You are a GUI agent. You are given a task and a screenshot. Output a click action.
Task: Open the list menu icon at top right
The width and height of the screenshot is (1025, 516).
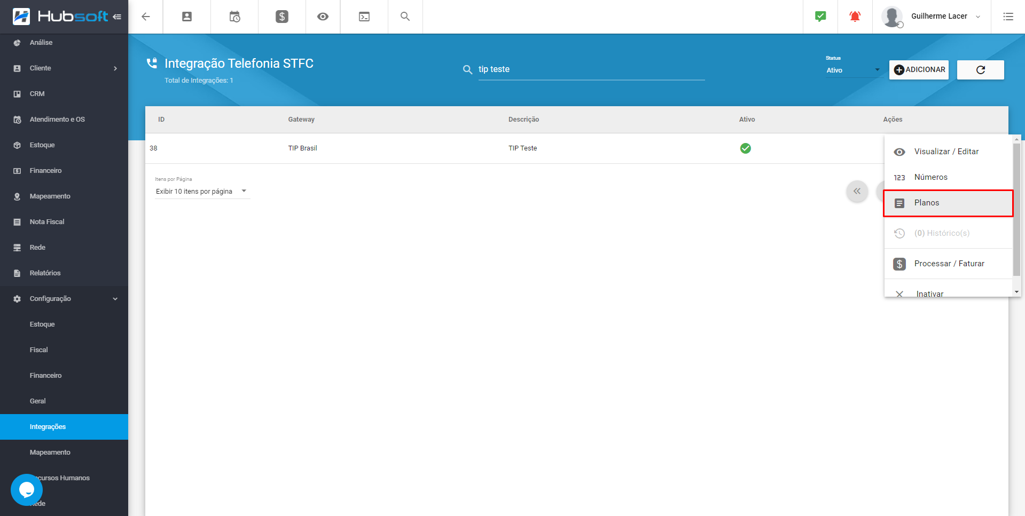coord(1008,17)
